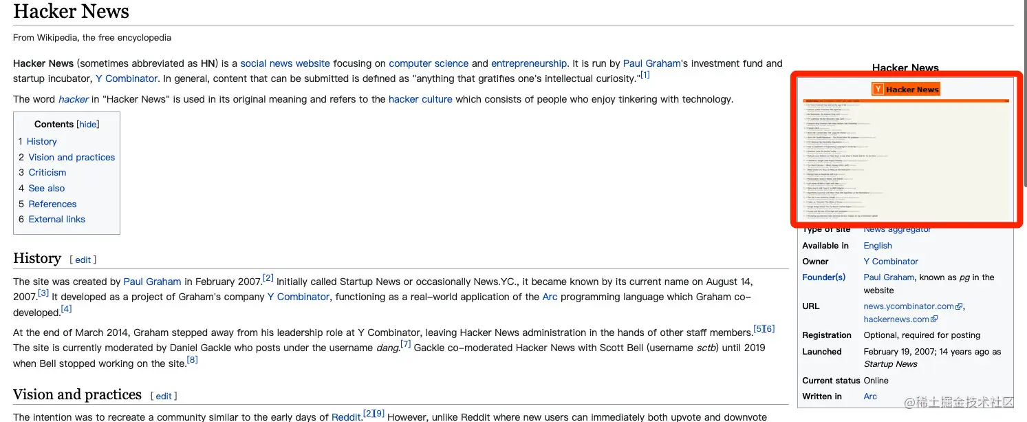Open the italic 'hacker' link
This screenshot has width=1027, height=422.
pos(73,99)
